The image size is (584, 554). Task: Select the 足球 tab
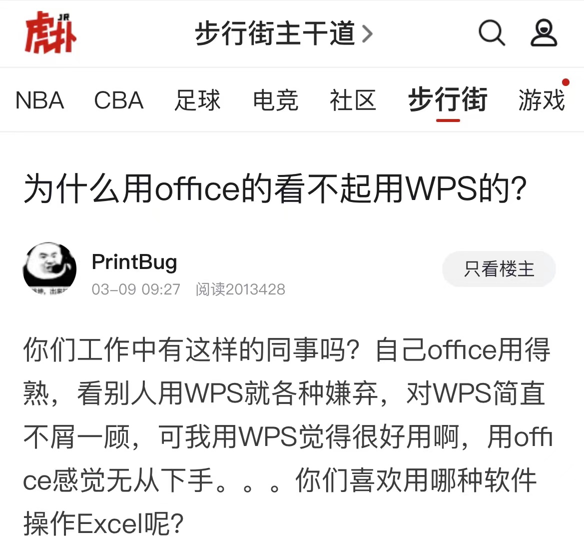click(197, 100)
